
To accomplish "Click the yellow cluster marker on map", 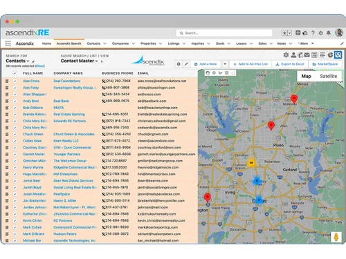I will click(251, 163).
